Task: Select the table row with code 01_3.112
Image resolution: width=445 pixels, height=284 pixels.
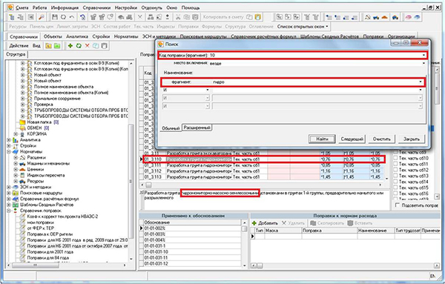Action: pyautogui.click(x=263, y=171)
